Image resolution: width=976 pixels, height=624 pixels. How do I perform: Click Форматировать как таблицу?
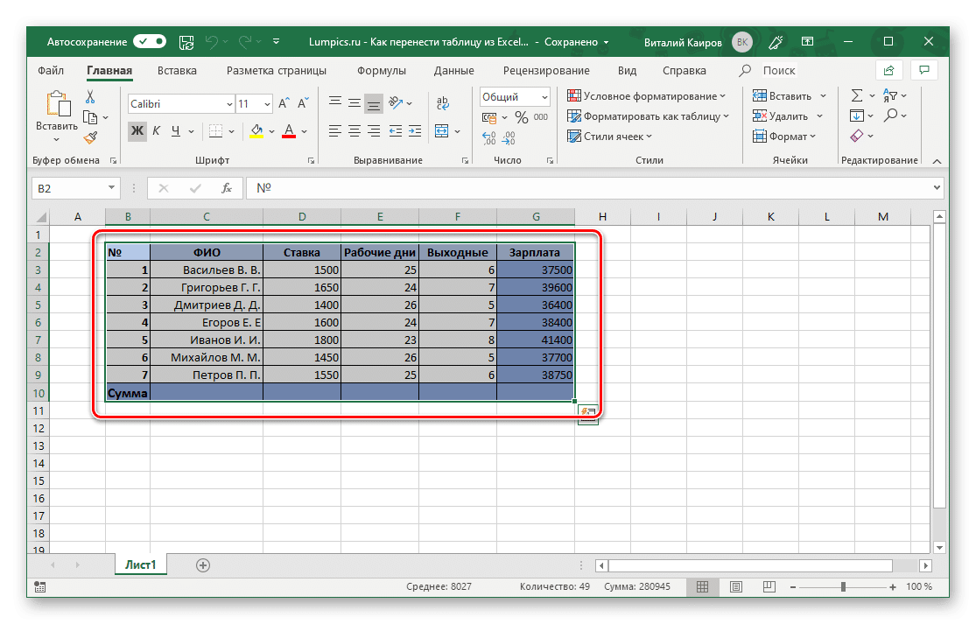[x=644, y=116]
